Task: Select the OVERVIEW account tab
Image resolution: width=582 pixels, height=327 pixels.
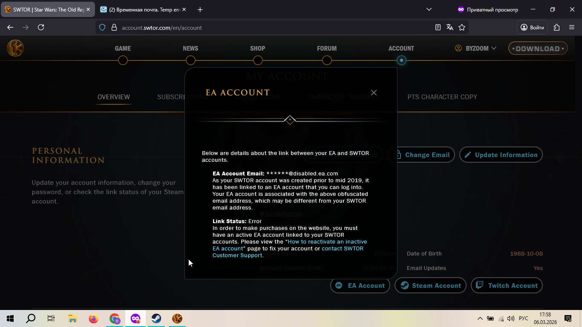Action: [x=114, y=97]
